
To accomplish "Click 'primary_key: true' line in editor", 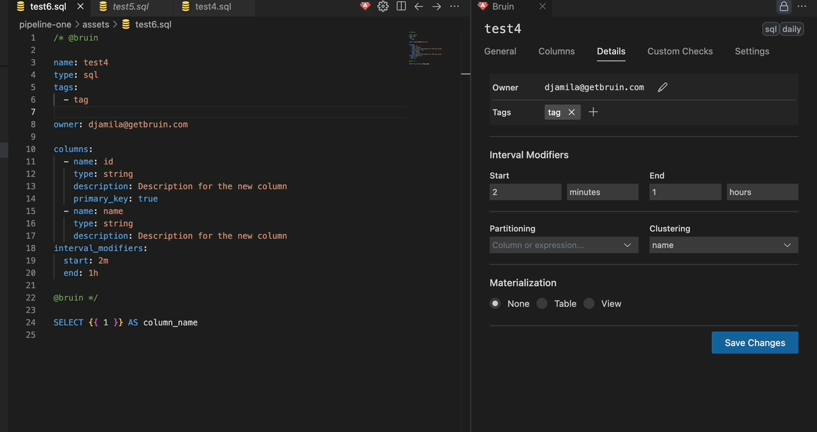I will point(115,199).
